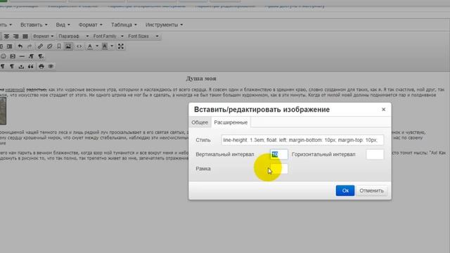Open the Font Family dropdown
The height and width of the screenshot is (253, 450).
pyautogui.click(x=108, y=36)
